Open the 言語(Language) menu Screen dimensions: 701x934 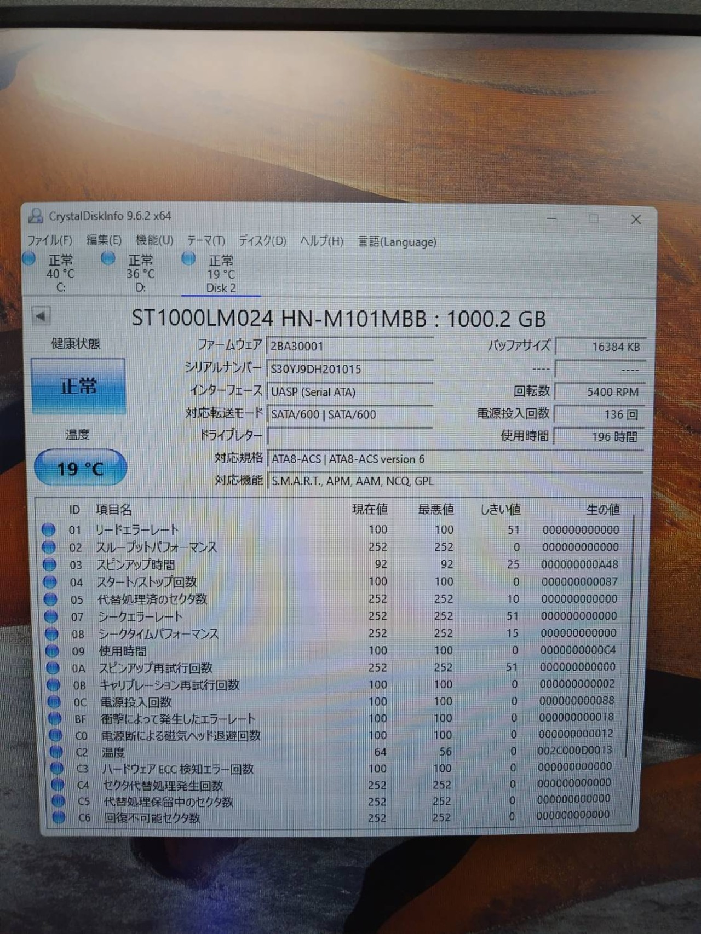397,242
